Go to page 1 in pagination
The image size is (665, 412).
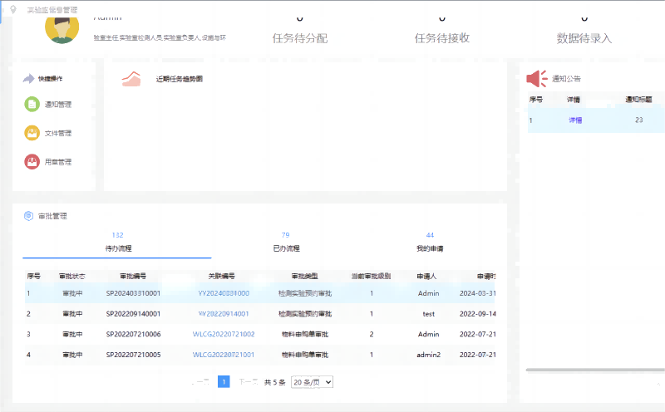click(x=224, y=382)
